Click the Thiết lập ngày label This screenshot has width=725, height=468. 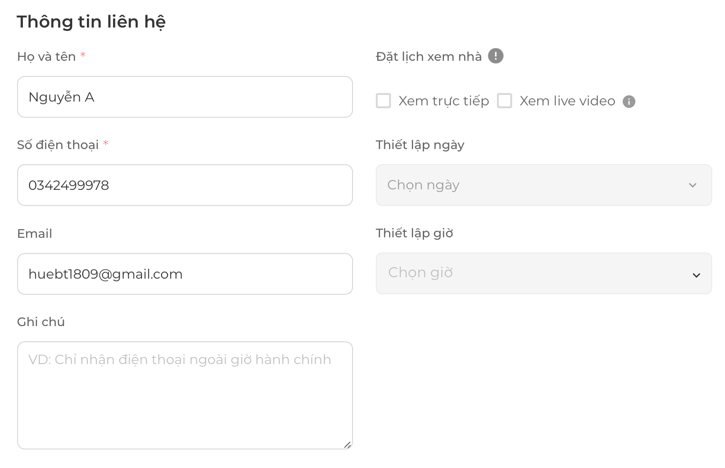(x=420, y=145)
